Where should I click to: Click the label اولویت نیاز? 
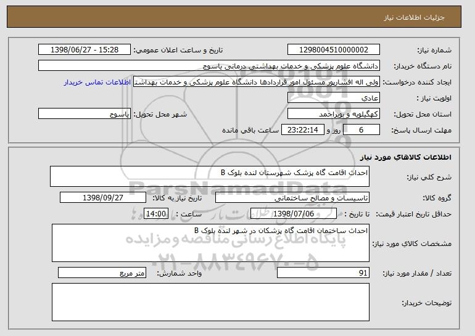point(434,98)
